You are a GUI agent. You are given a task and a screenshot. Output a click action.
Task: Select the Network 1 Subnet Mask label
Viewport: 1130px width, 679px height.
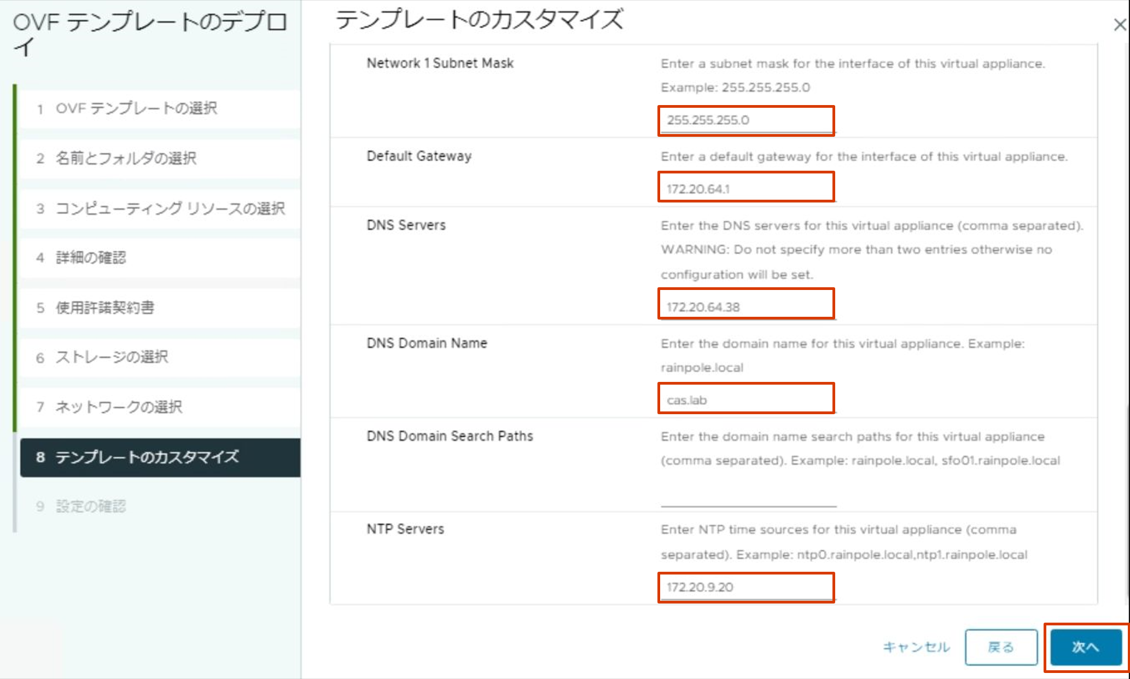tap(440, 63)
